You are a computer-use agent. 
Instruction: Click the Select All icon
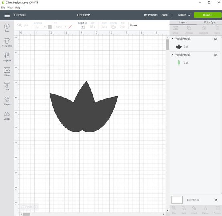[83, 27]
